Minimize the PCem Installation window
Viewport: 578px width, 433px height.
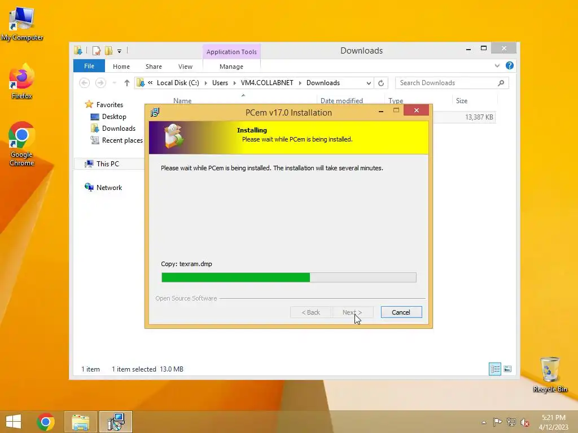click(x=381, y=111)
